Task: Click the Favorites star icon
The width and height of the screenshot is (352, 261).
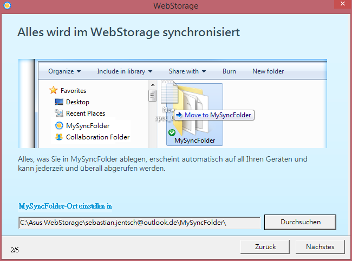Action: (53, 90)
